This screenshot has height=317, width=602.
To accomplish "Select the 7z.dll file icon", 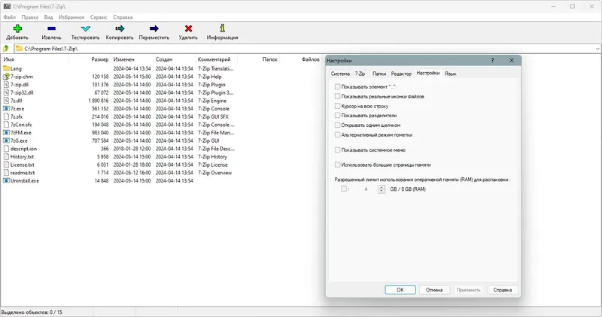I will coord(6,101).
